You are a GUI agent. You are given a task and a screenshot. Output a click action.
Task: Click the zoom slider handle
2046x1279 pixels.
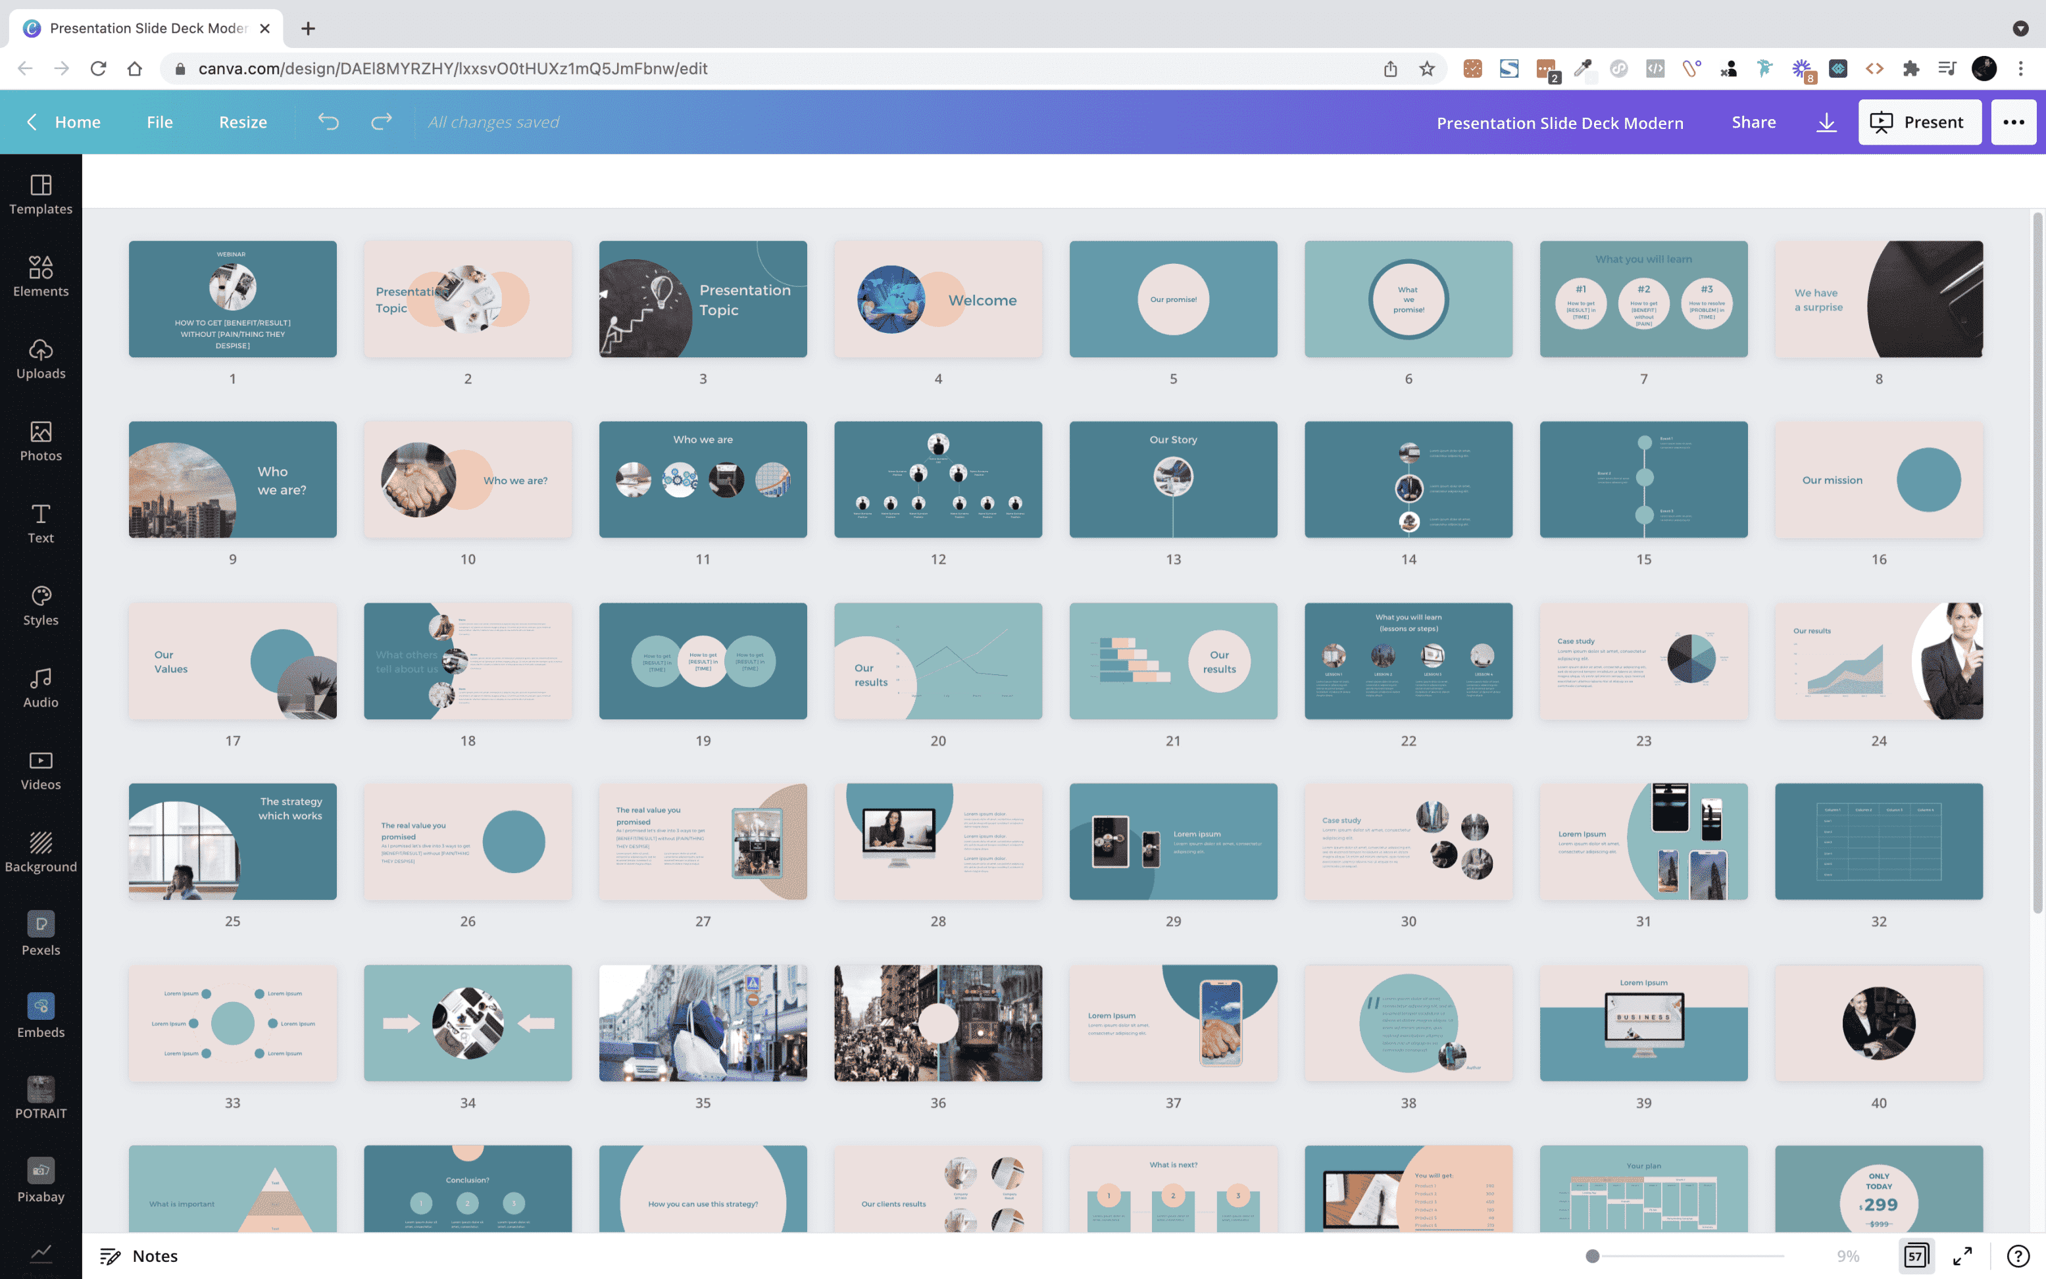[1592, 1255]
